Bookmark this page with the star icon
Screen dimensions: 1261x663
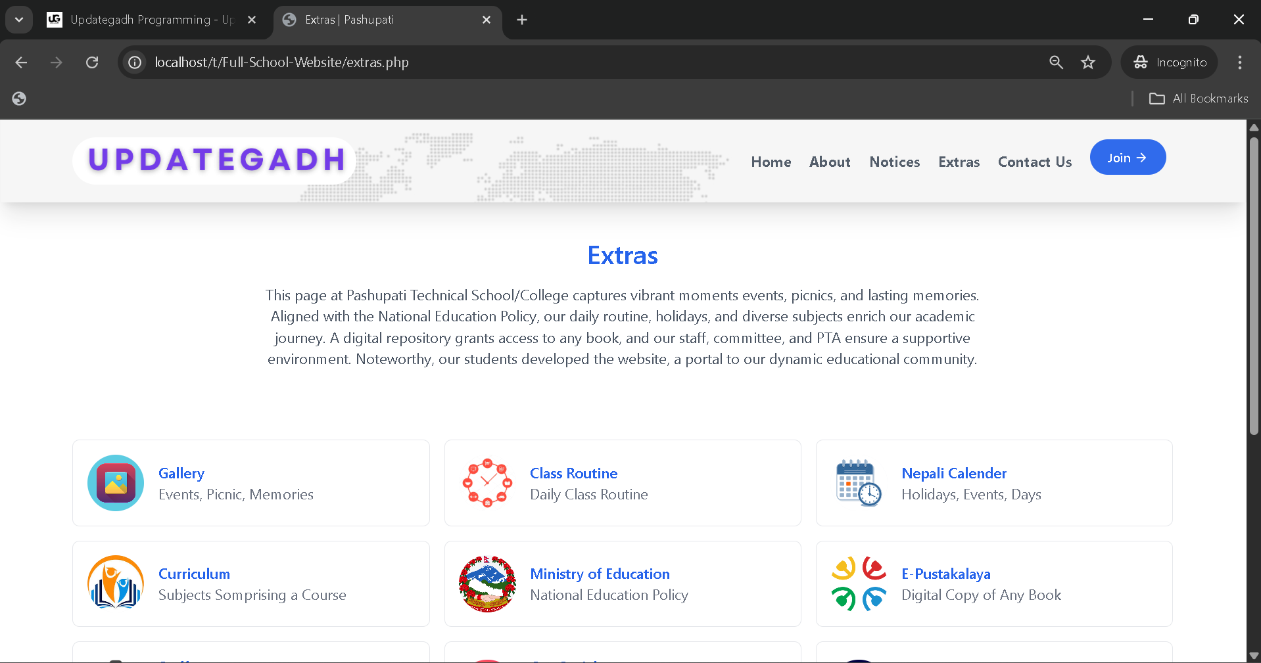click(x=1088, y=62)
